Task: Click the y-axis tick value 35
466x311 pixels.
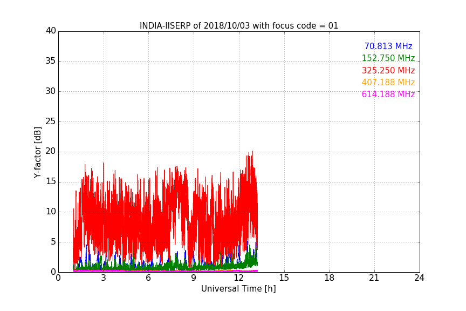Action: (x=51, y=61)
